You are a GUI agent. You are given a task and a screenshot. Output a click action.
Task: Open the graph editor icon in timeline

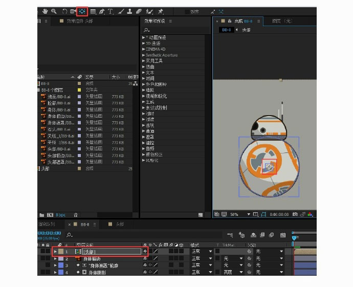pyautogui.click(x=283, y=235)
